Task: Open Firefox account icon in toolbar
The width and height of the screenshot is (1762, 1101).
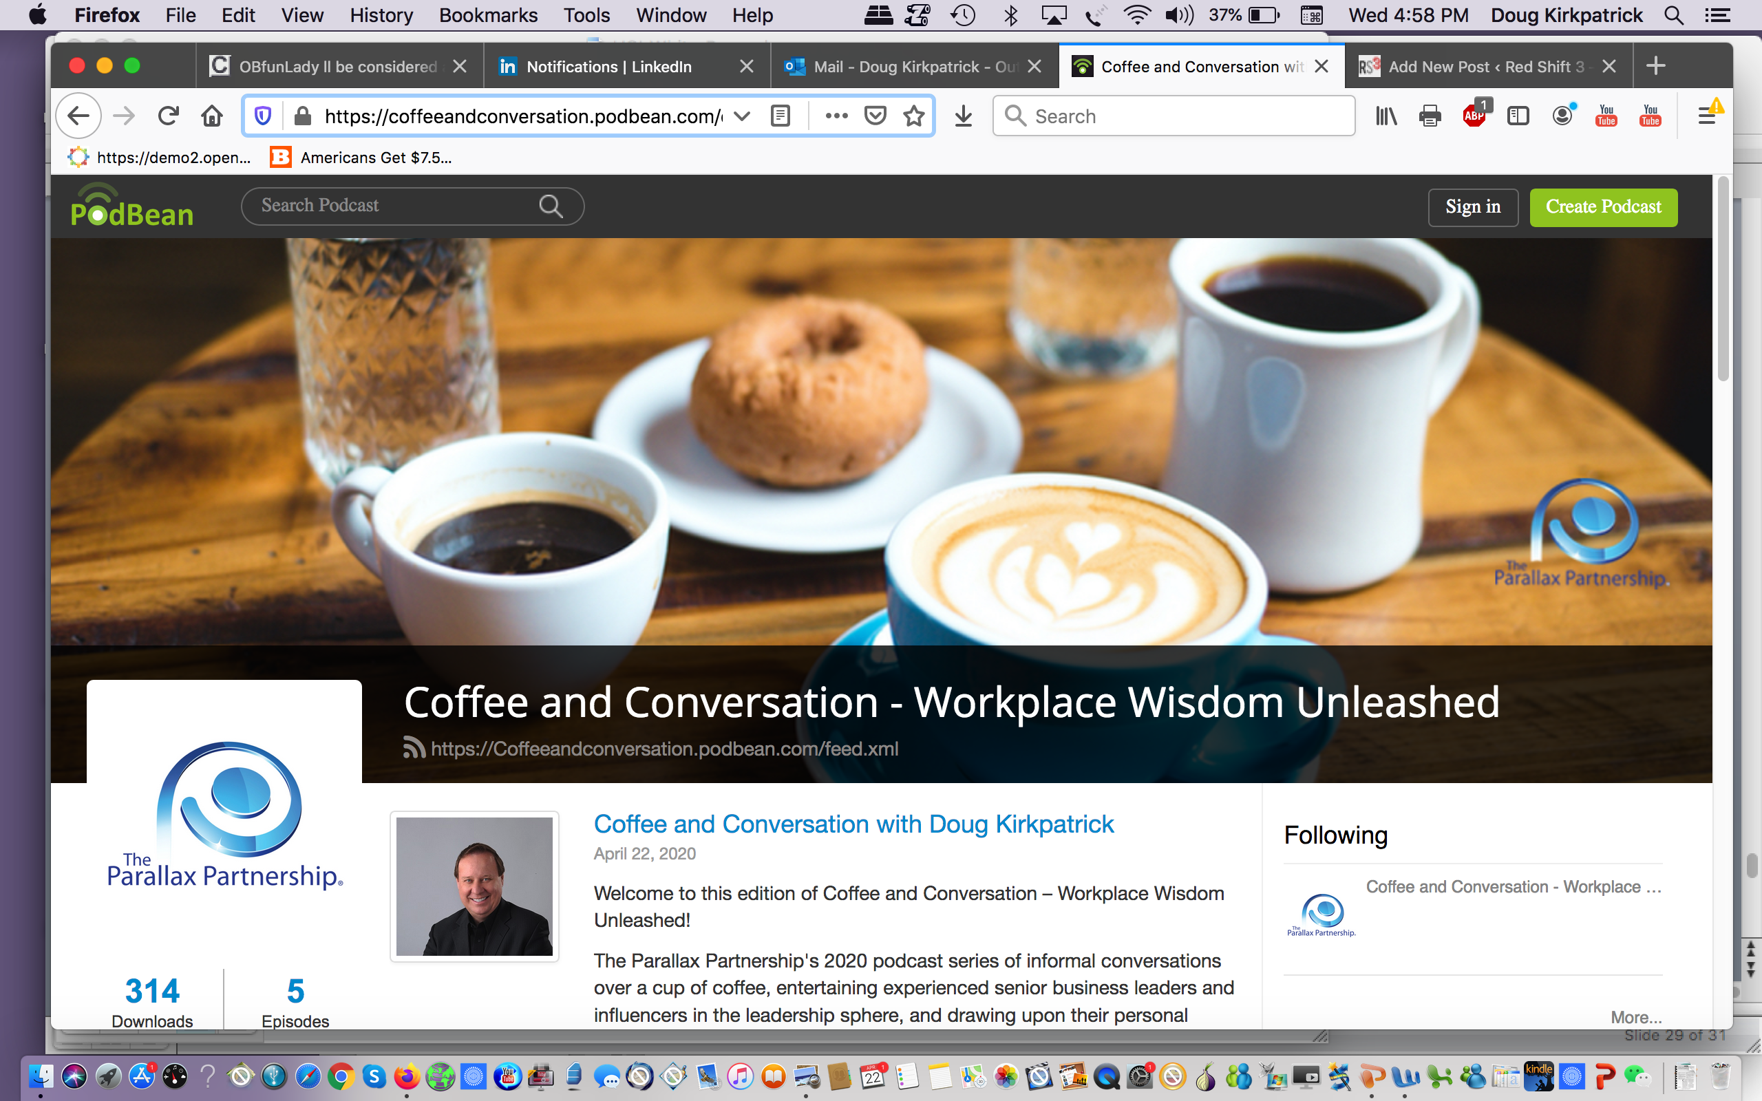Action: pos(1562,115)
